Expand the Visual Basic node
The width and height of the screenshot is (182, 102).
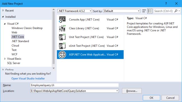(x=5, y=59)
